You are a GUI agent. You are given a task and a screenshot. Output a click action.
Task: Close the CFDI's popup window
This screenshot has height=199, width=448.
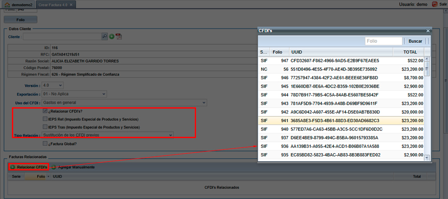(x=428, y=31)
